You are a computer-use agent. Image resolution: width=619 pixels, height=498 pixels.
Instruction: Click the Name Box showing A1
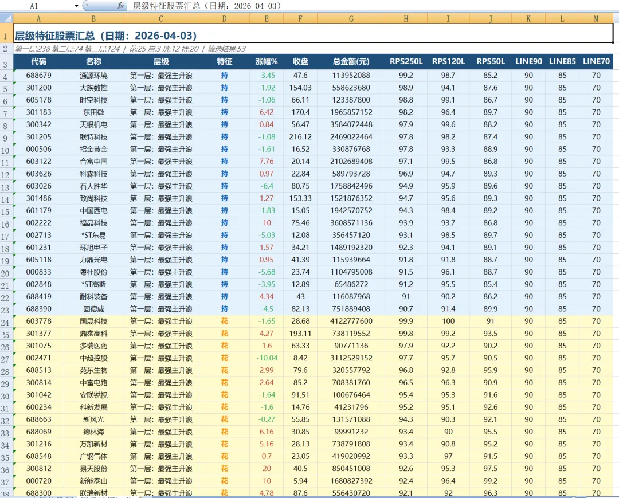34,6
